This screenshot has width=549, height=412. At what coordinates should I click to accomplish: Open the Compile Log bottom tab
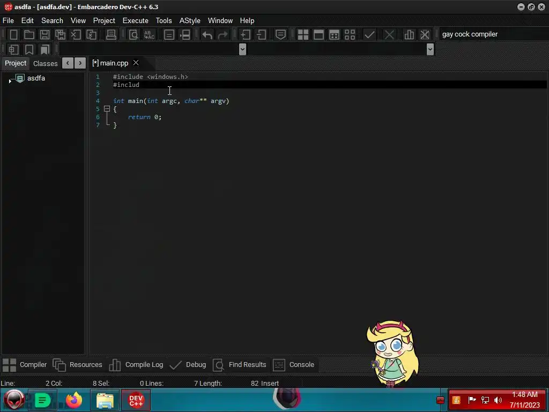point(136,365)
